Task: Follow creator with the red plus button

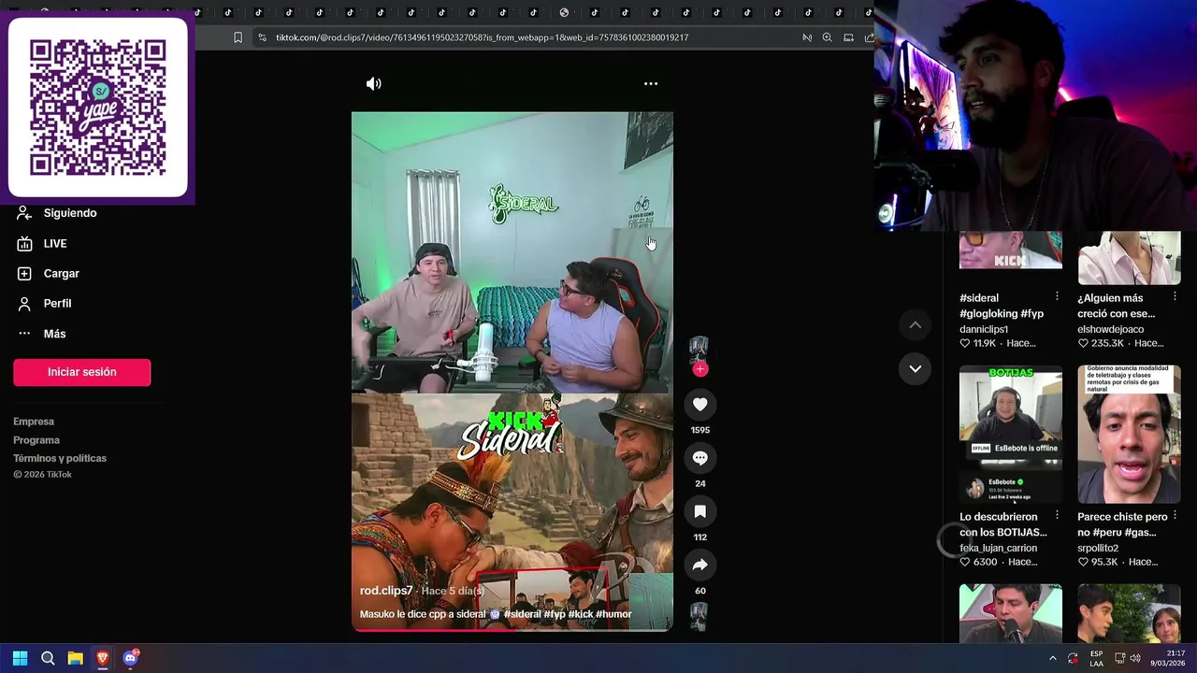Action: (699, 369)
